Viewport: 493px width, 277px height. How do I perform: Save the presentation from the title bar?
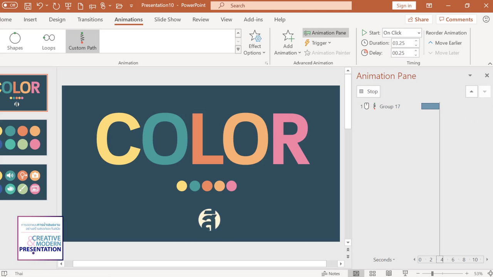pyautogui.click(x=28, y=6)
